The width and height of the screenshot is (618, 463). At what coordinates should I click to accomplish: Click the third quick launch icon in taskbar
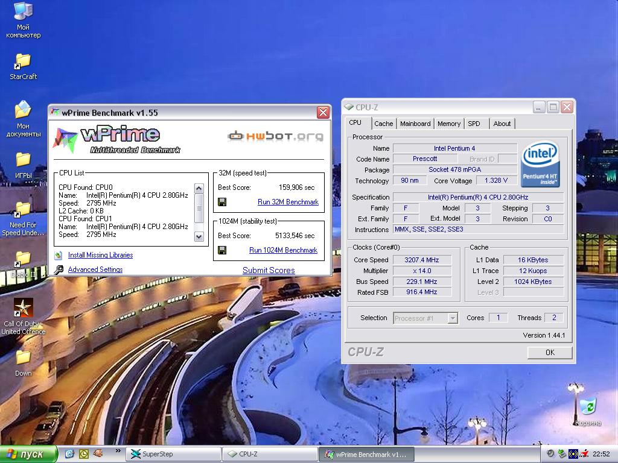click(x=98, y=453)
